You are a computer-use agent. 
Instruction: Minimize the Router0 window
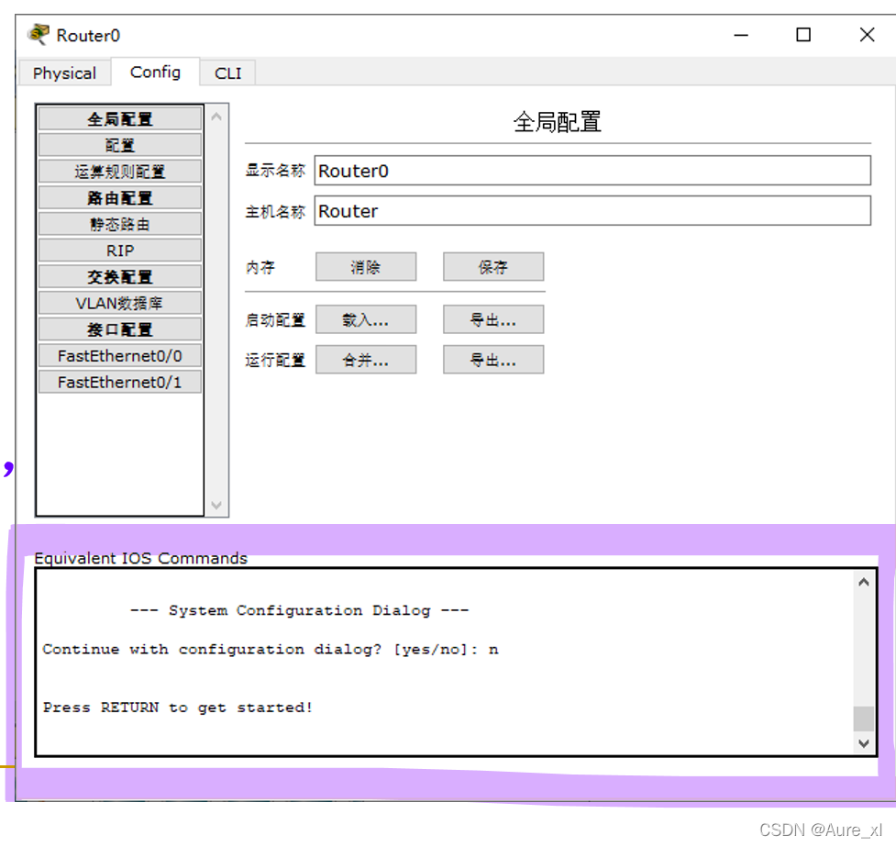click(x=741, y=35)
